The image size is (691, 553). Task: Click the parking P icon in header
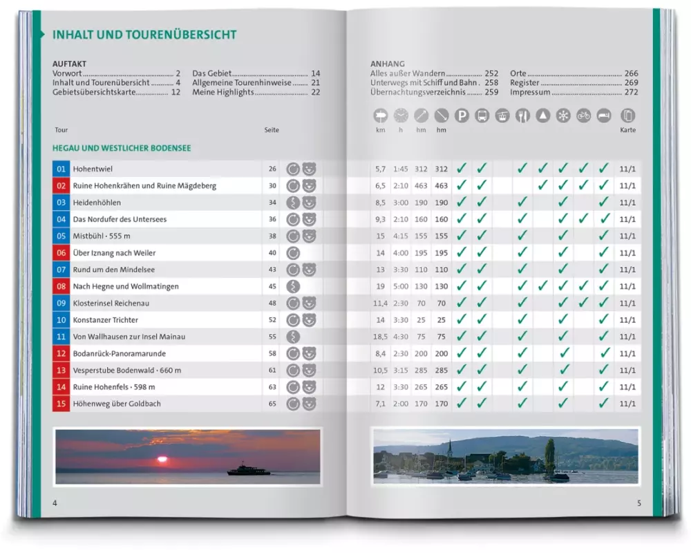tap(462, 115)
